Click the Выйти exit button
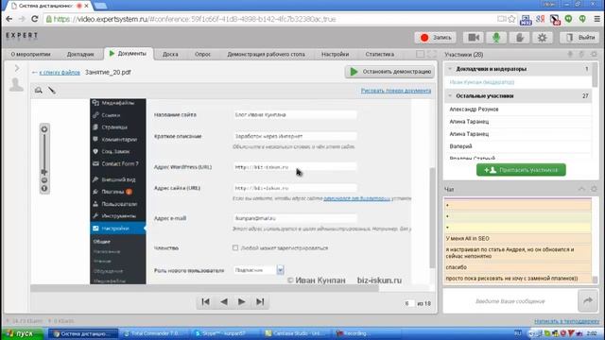Screen dimensions: 605x340 579,38
